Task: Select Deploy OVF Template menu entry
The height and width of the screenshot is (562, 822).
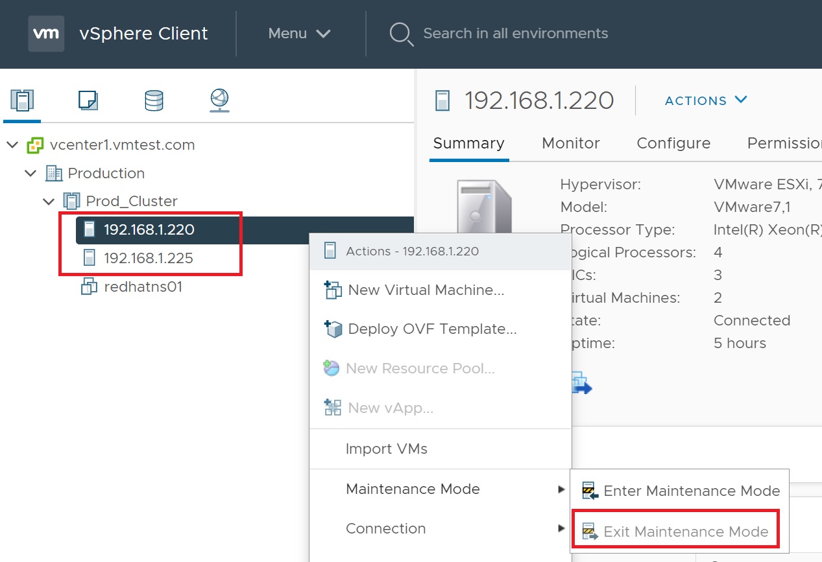Action: (x=432, y=329)
